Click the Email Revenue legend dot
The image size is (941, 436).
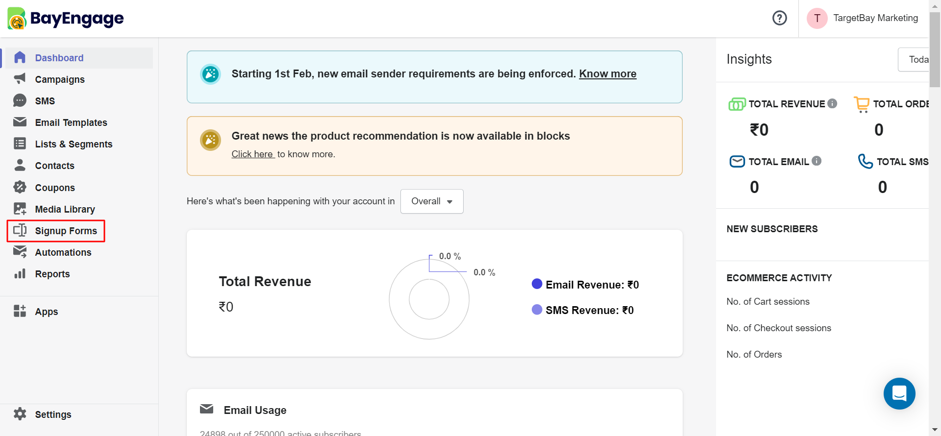537,284
